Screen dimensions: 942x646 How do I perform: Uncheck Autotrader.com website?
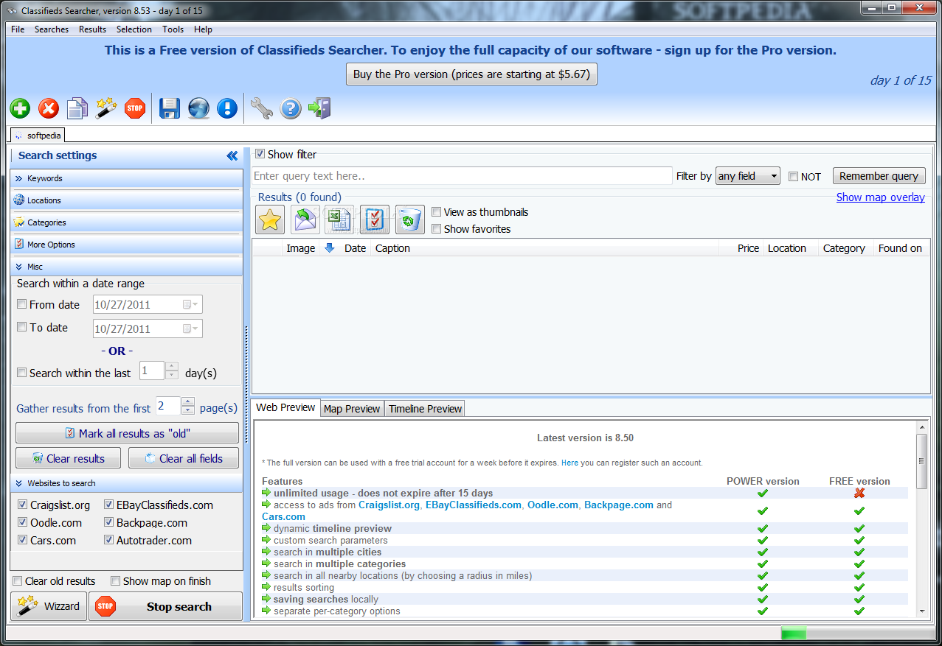click(x=108, y=540)
